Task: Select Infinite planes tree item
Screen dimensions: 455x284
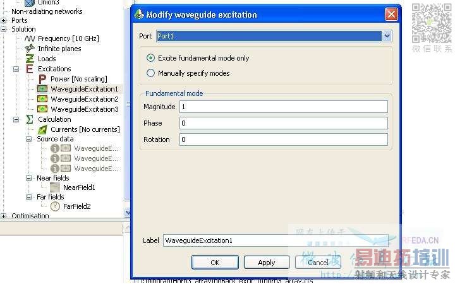Action: coord(59,49)
